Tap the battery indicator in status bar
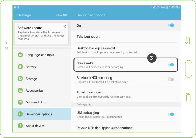 tap(167, 7)
